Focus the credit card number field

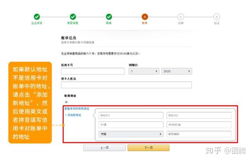[93, 71]
